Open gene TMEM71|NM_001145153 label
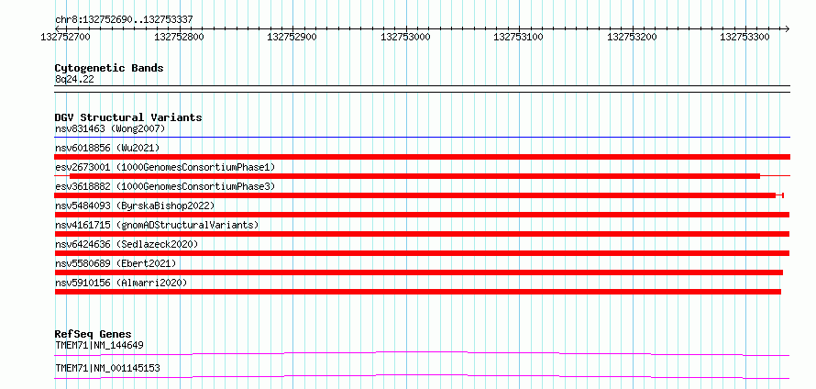Screen dimensions: 816x389 pyautogui.click(x=107, y=369)
